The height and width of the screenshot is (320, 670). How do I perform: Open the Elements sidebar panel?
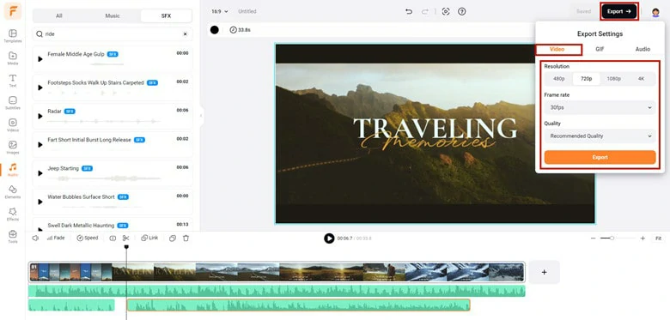tap(12, 192)
